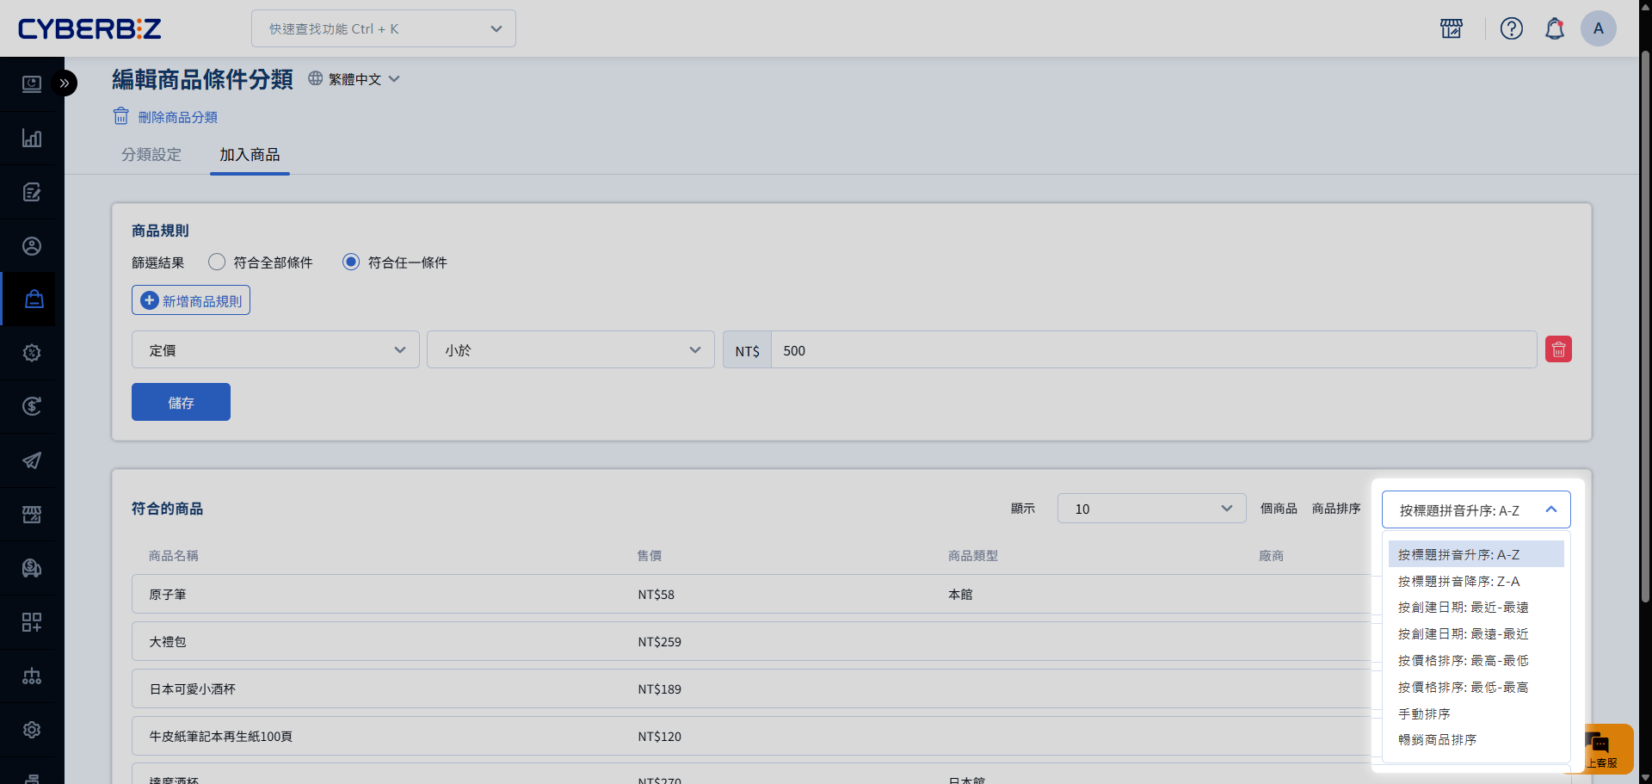Switch to the 分類設定 tab

click(x=151, y=155)
